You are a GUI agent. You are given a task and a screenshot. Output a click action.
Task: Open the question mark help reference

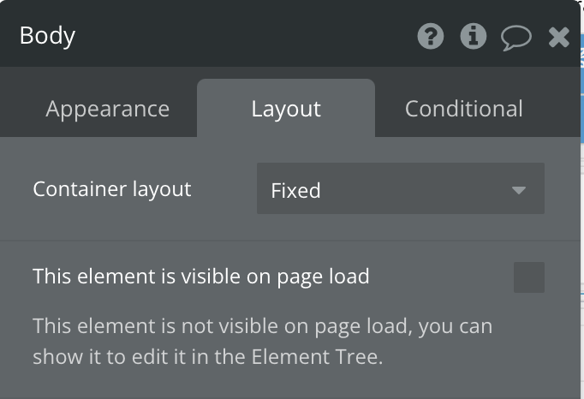[x=431, y=36]
